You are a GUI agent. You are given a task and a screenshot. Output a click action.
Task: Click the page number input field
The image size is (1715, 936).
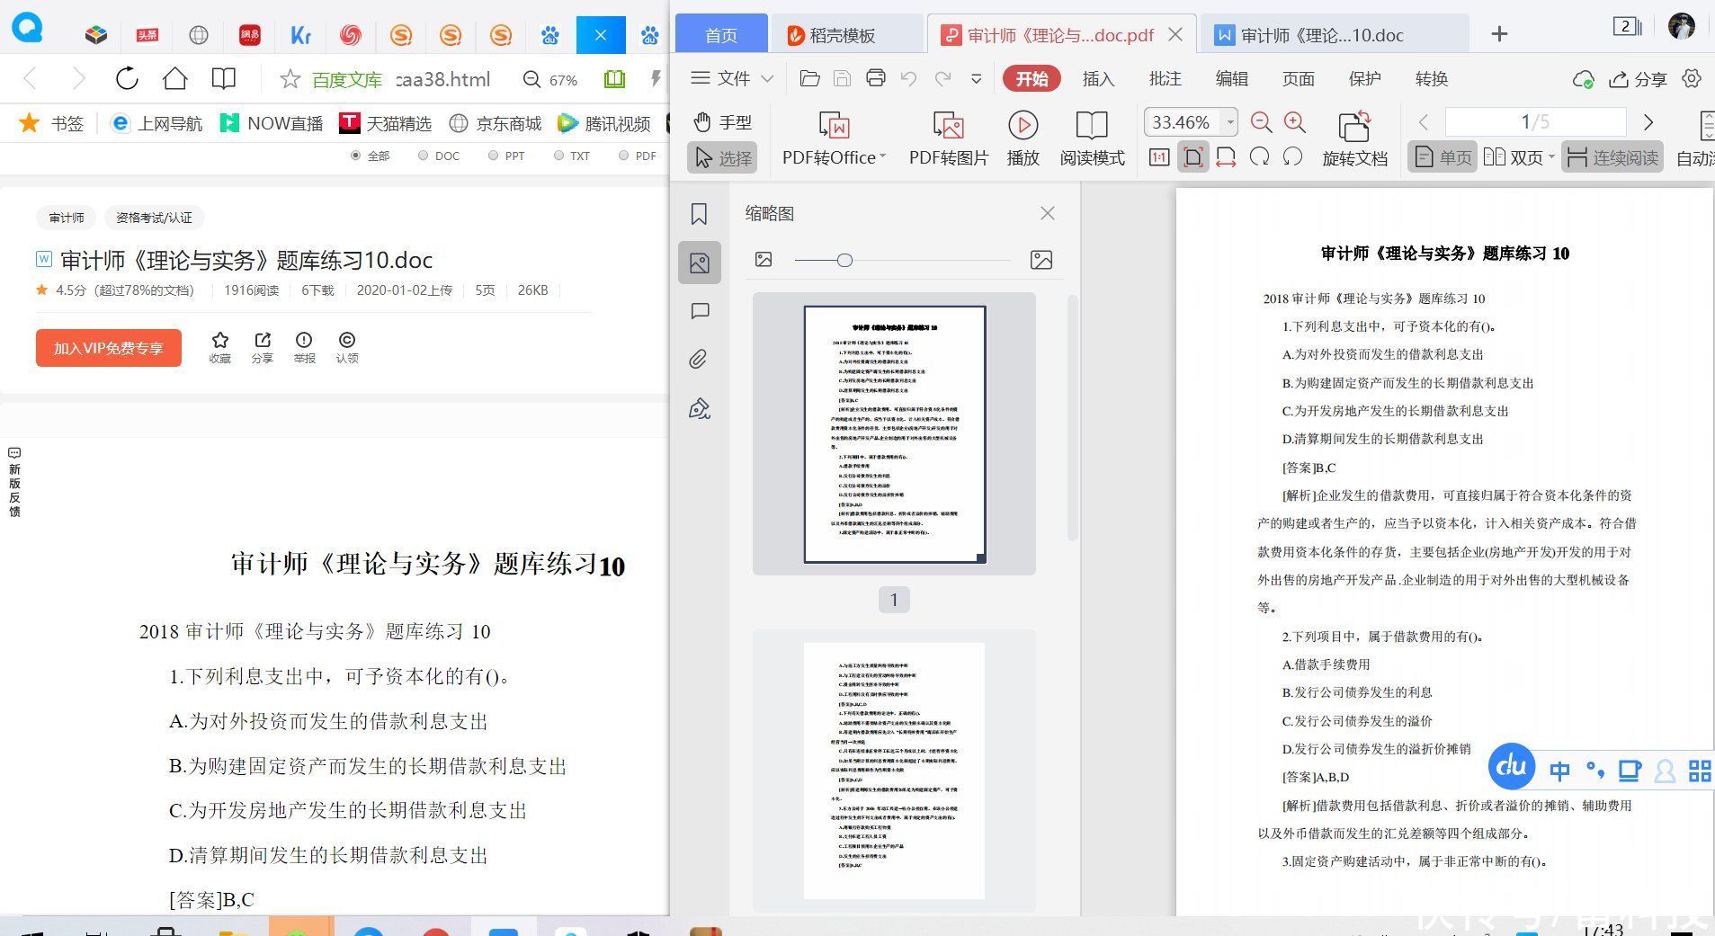1535,121
